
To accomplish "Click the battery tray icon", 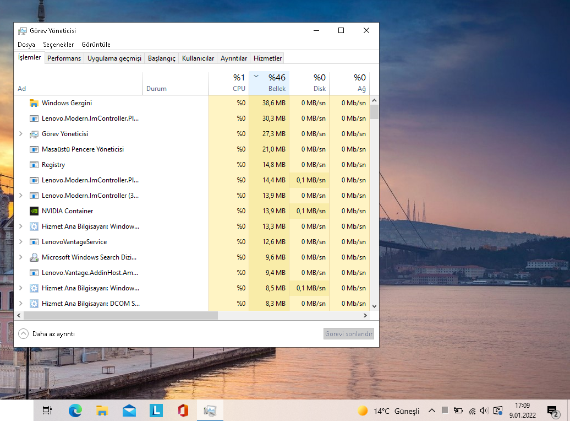I will [x=458, y=411].
